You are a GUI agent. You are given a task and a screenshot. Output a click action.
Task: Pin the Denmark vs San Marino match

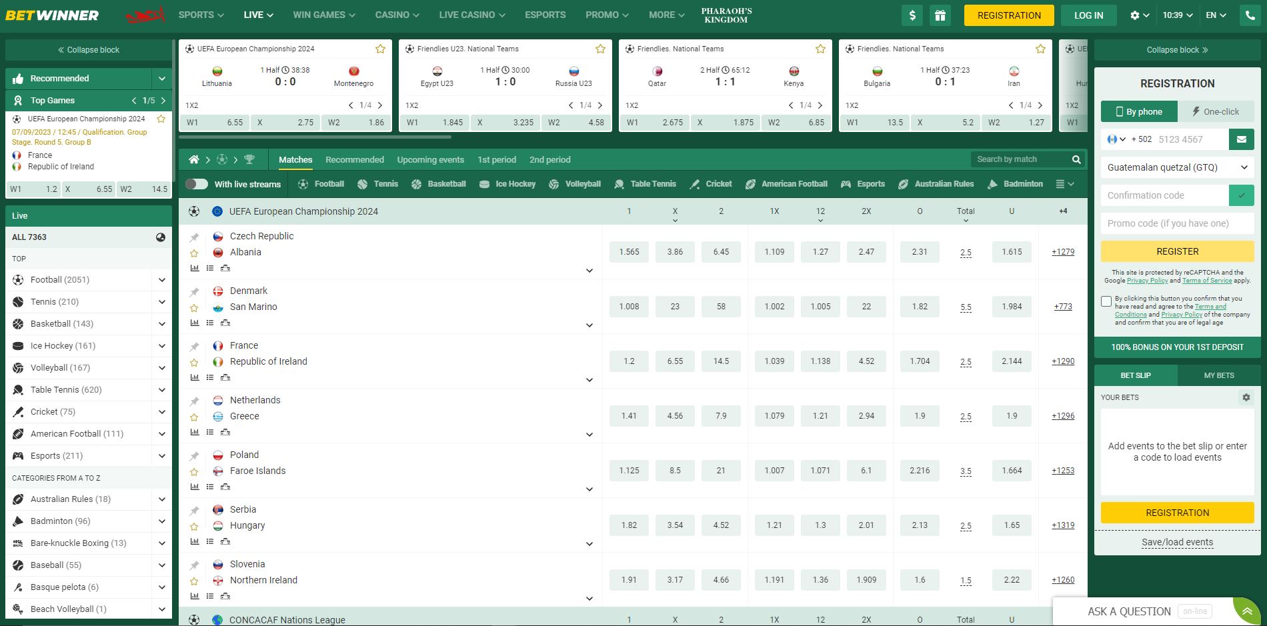click(194, 292)
